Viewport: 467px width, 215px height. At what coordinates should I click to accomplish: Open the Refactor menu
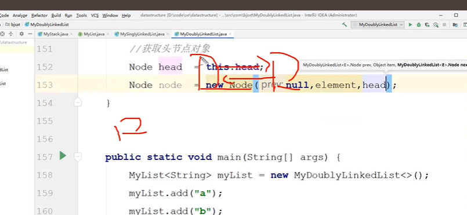39,16
